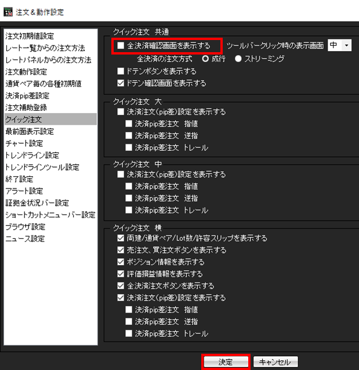Select 成行 radio button
The image size is (359, 370).
205,59
